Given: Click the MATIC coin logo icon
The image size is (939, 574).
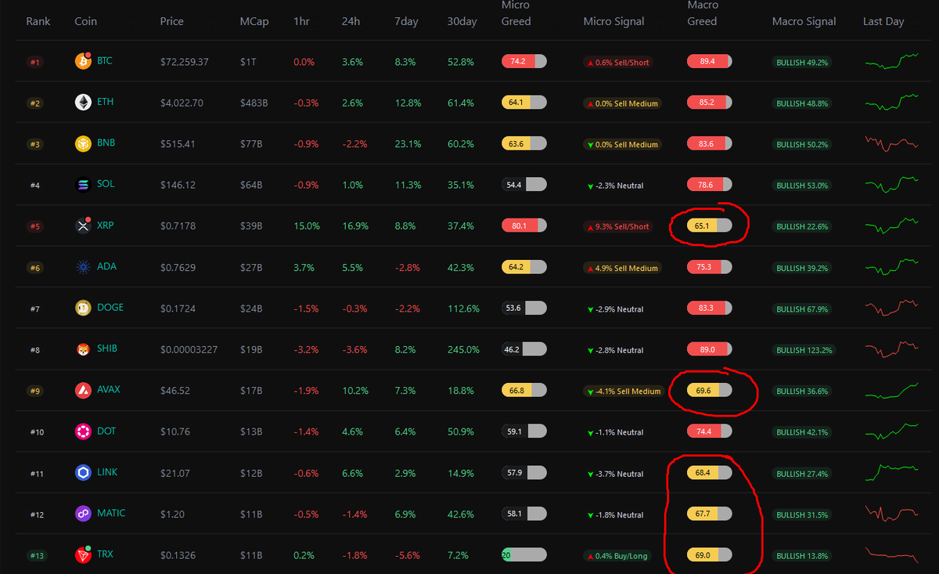Looking at the screenshot, I should coord(83,514).
